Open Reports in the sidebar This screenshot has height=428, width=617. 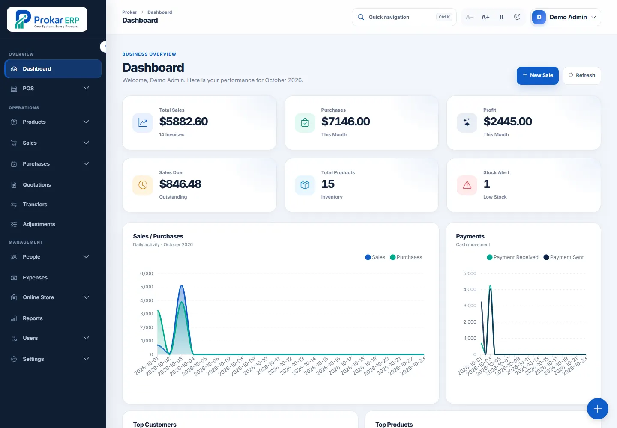pyautogui.click(x=53, y=318)
